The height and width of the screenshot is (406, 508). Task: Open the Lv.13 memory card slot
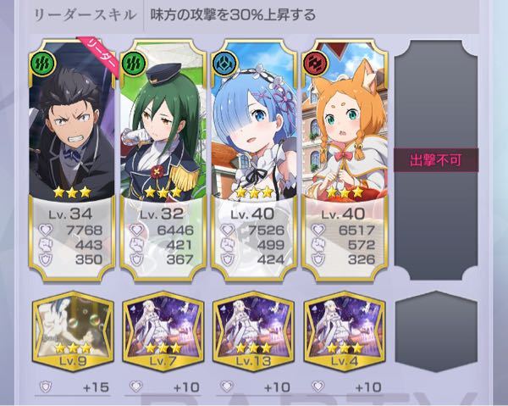click(254, 331)
